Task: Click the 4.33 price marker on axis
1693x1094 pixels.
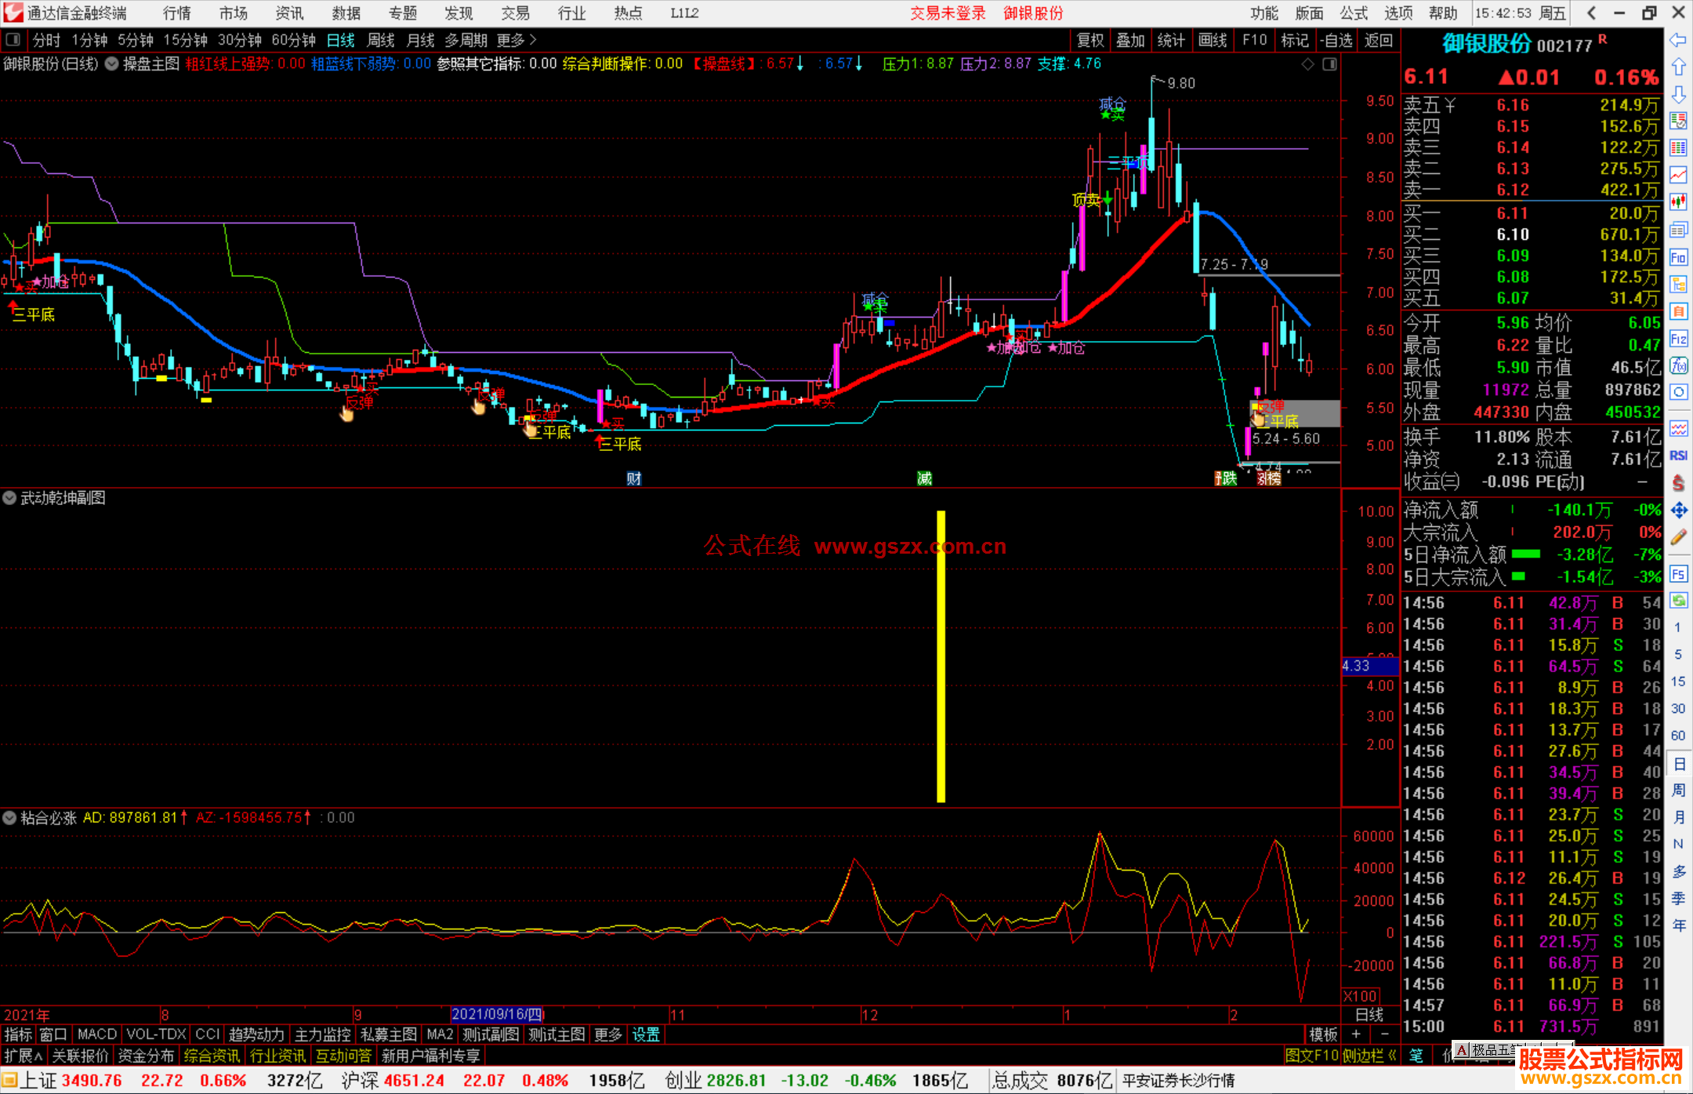Action: (x=1370, y=666)
